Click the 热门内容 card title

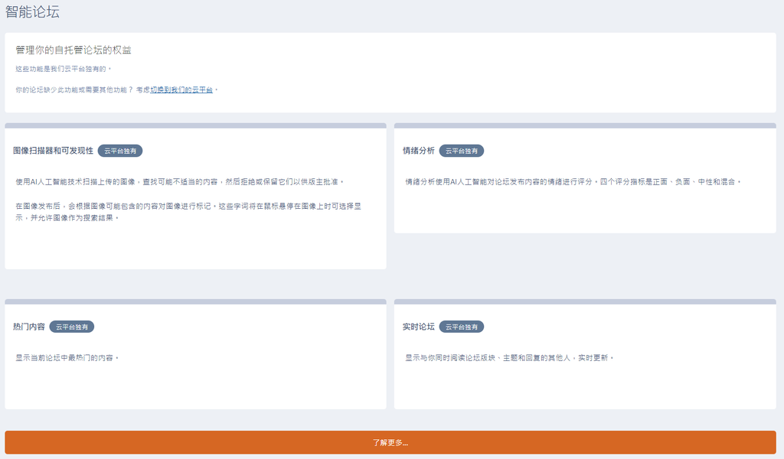click(x=29, y=327)
